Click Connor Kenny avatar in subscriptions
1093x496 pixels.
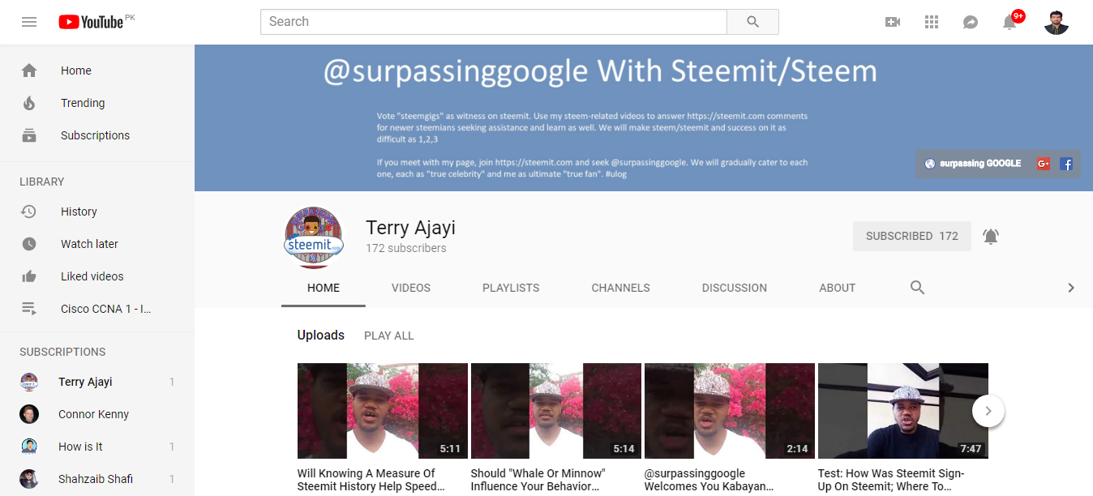(x=29, y=414)
